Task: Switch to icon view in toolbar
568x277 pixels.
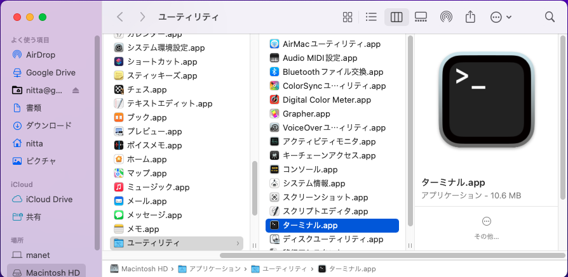Action: pos(348,17)
